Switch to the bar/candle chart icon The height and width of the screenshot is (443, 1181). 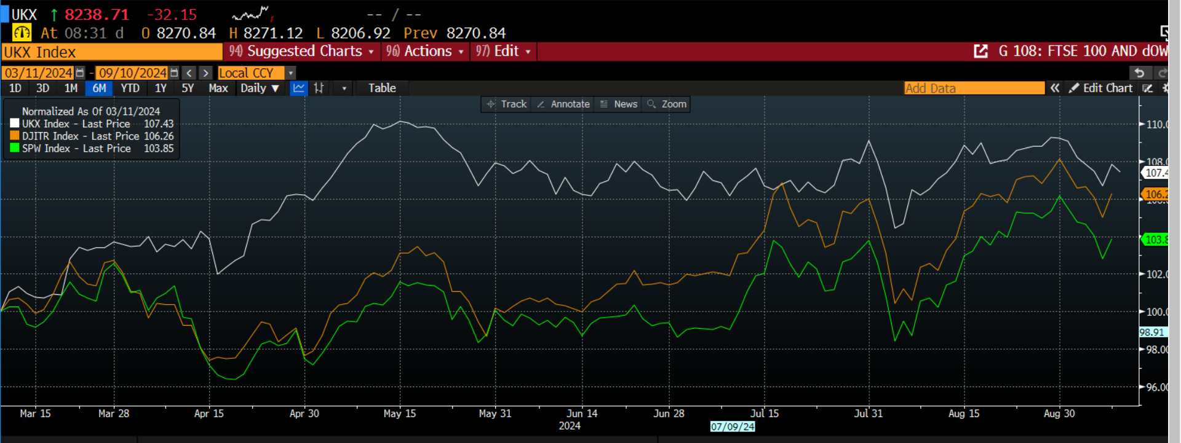pyautogui.click(x=319, y=88)
